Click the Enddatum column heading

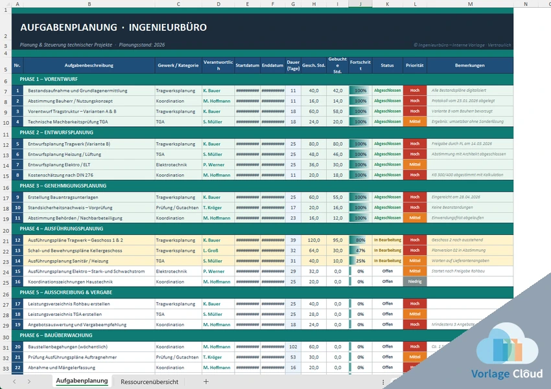point(273,65)
